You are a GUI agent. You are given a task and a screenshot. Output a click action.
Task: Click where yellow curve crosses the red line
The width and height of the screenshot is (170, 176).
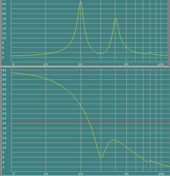89,122
